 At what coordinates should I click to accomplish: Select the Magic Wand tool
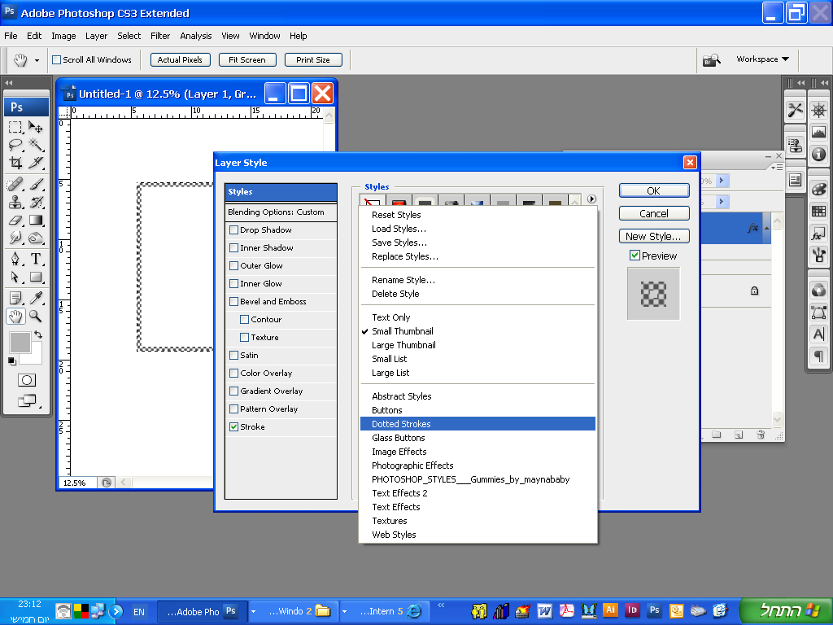(x=36, y=145)
